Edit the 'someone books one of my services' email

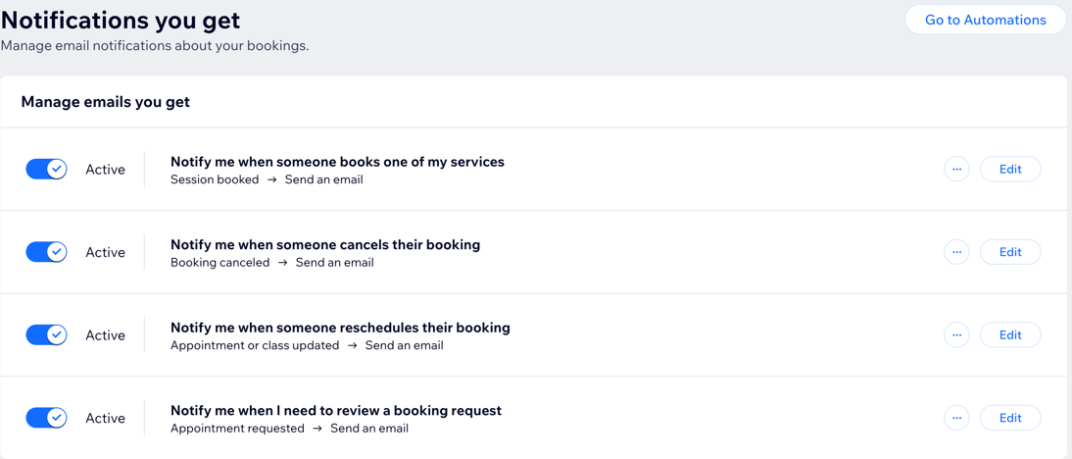(1010, 170)
